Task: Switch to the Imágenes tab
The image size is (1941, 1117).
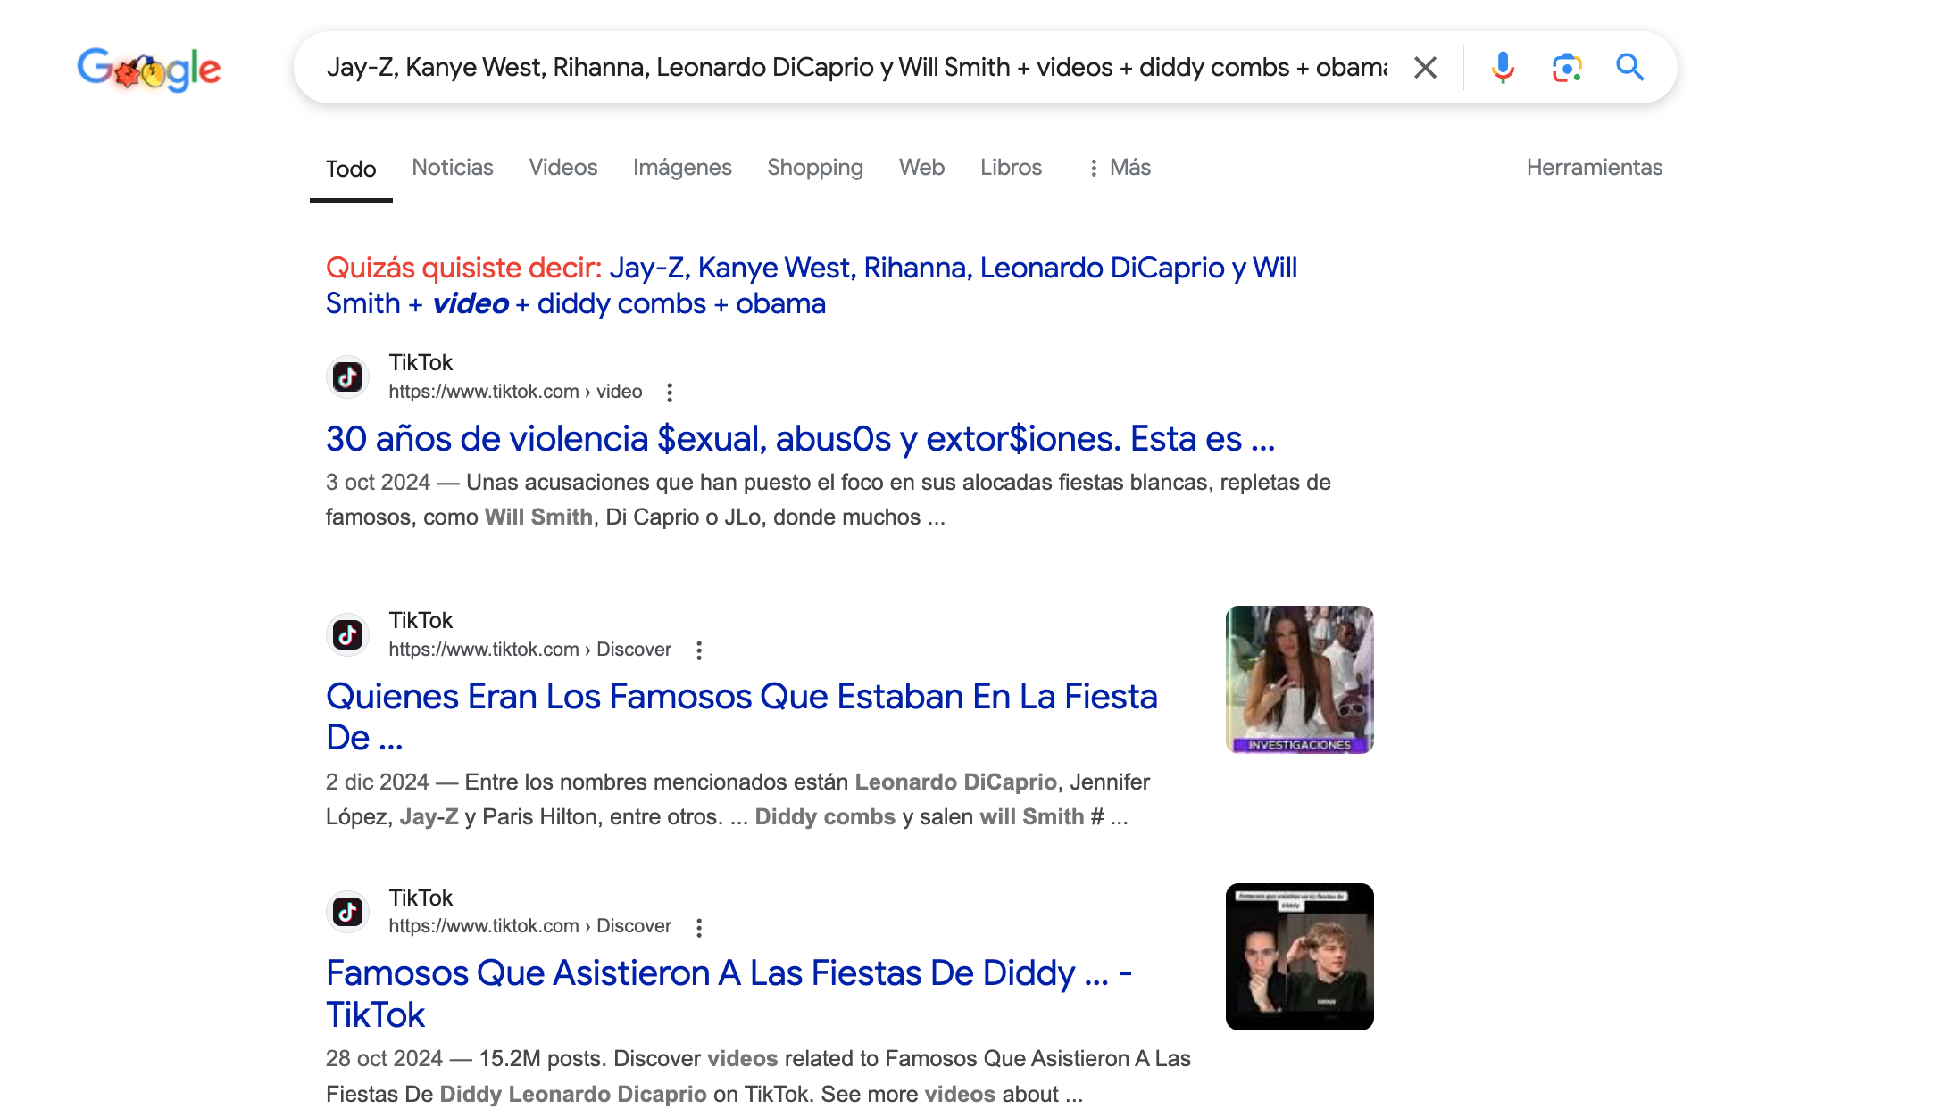Action: point(681,168)
